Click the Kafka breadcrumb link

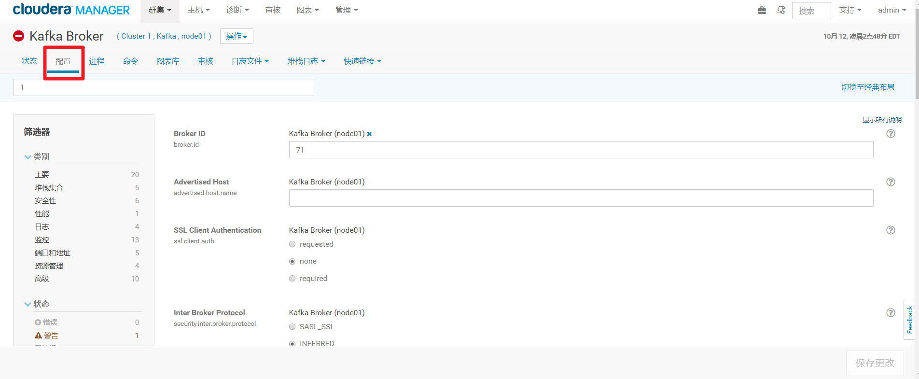[x=167, y=36]
